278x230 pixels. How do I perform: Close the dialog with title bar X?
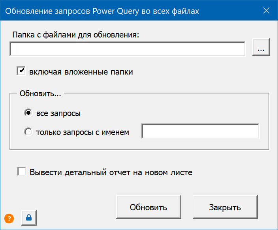pyautogui.click(x=266, y=11)
